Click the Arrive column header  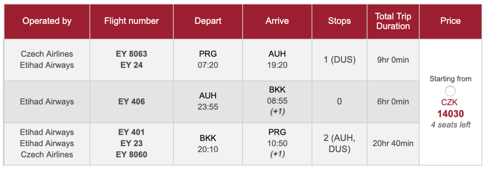click(x=277, y=21)
